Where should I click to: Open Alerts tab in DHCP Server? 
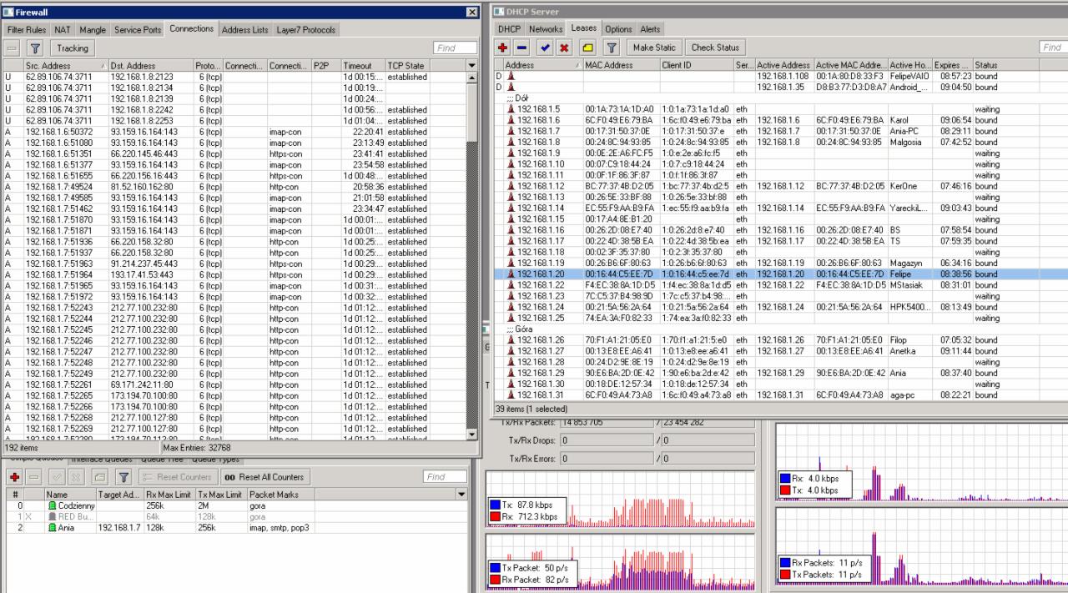650,29
